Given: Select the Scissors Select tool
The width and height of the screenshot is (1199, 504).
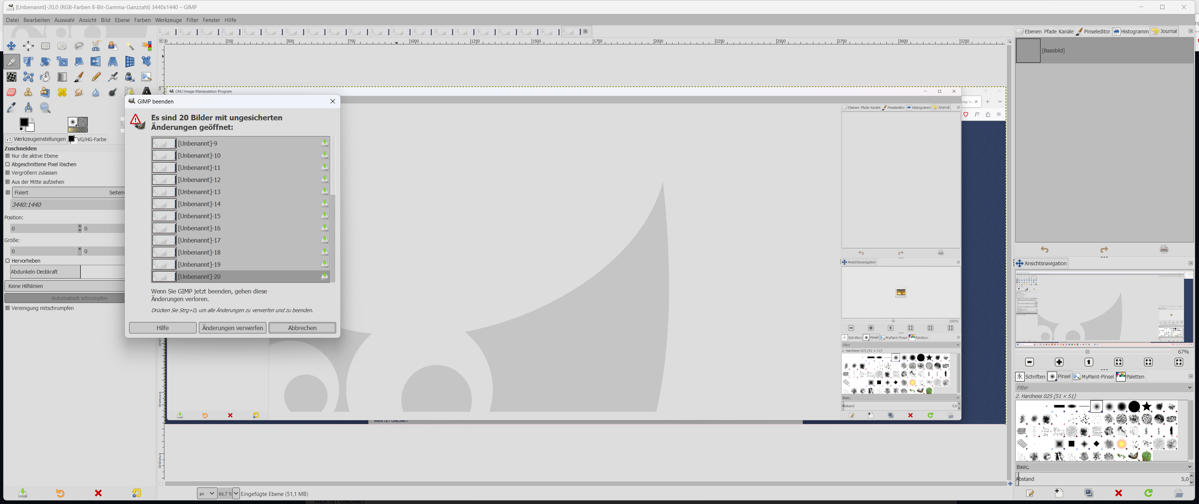Looking at the screenshot, I should pyautogui.click(x=96, y=45).
